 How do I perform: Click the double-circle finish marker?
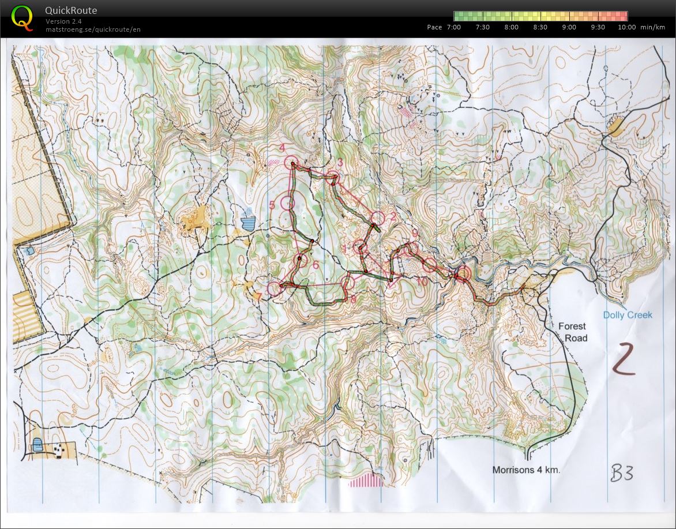[x=463, y=273]
